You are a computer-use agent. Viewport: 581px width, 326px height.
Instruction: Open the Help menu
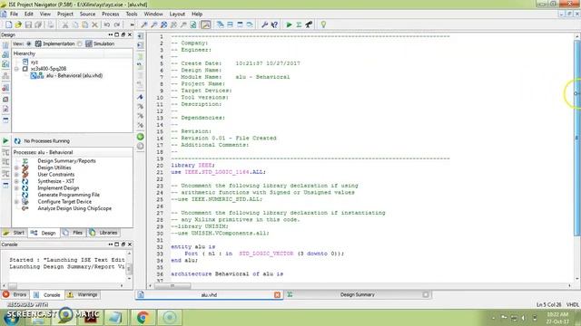point(197,14)
